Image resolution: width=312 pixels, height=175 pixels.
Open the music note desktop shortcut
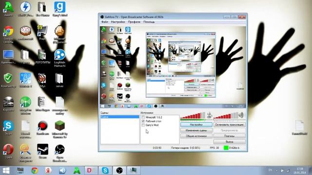(x=25, y=80)
